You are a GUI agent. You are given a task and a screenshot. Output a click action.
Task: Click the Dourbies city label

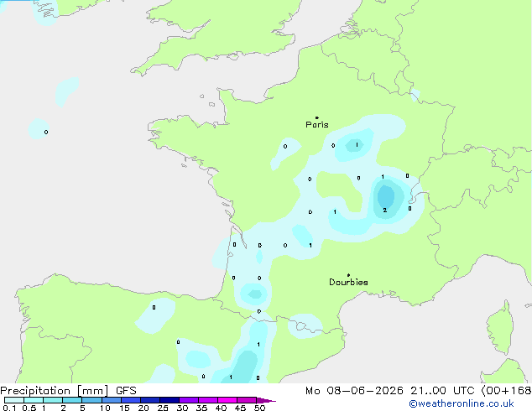coord(348,282)
